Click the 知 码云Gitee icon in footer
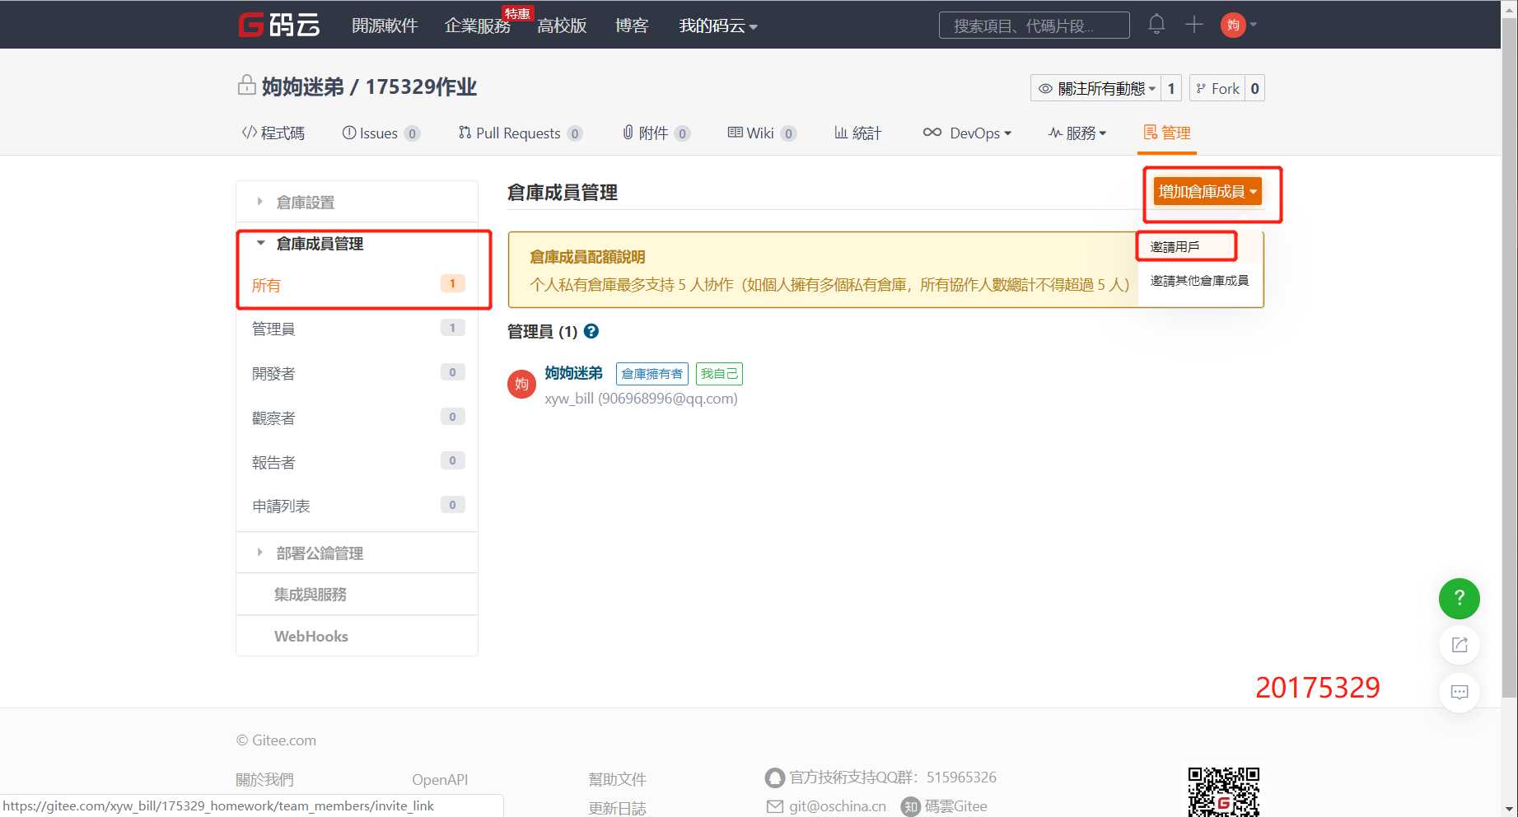Screen dimensions: 1518x817 (909, 806)
